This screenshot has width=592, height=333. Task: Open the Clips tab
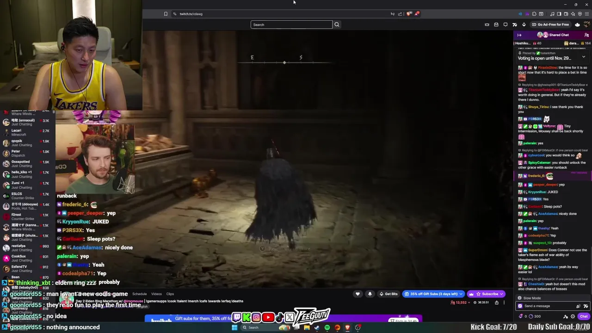[170, 294]
